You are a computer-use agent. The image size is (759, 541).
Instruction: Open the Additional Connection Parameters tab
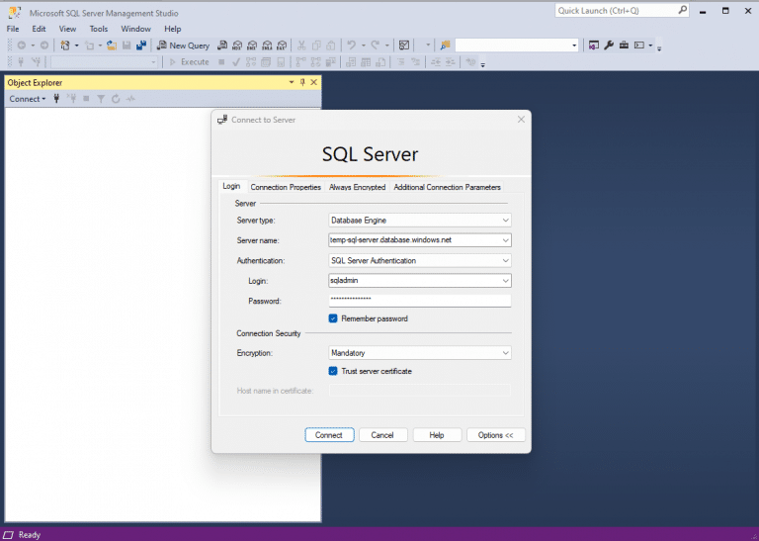point(448,188)
